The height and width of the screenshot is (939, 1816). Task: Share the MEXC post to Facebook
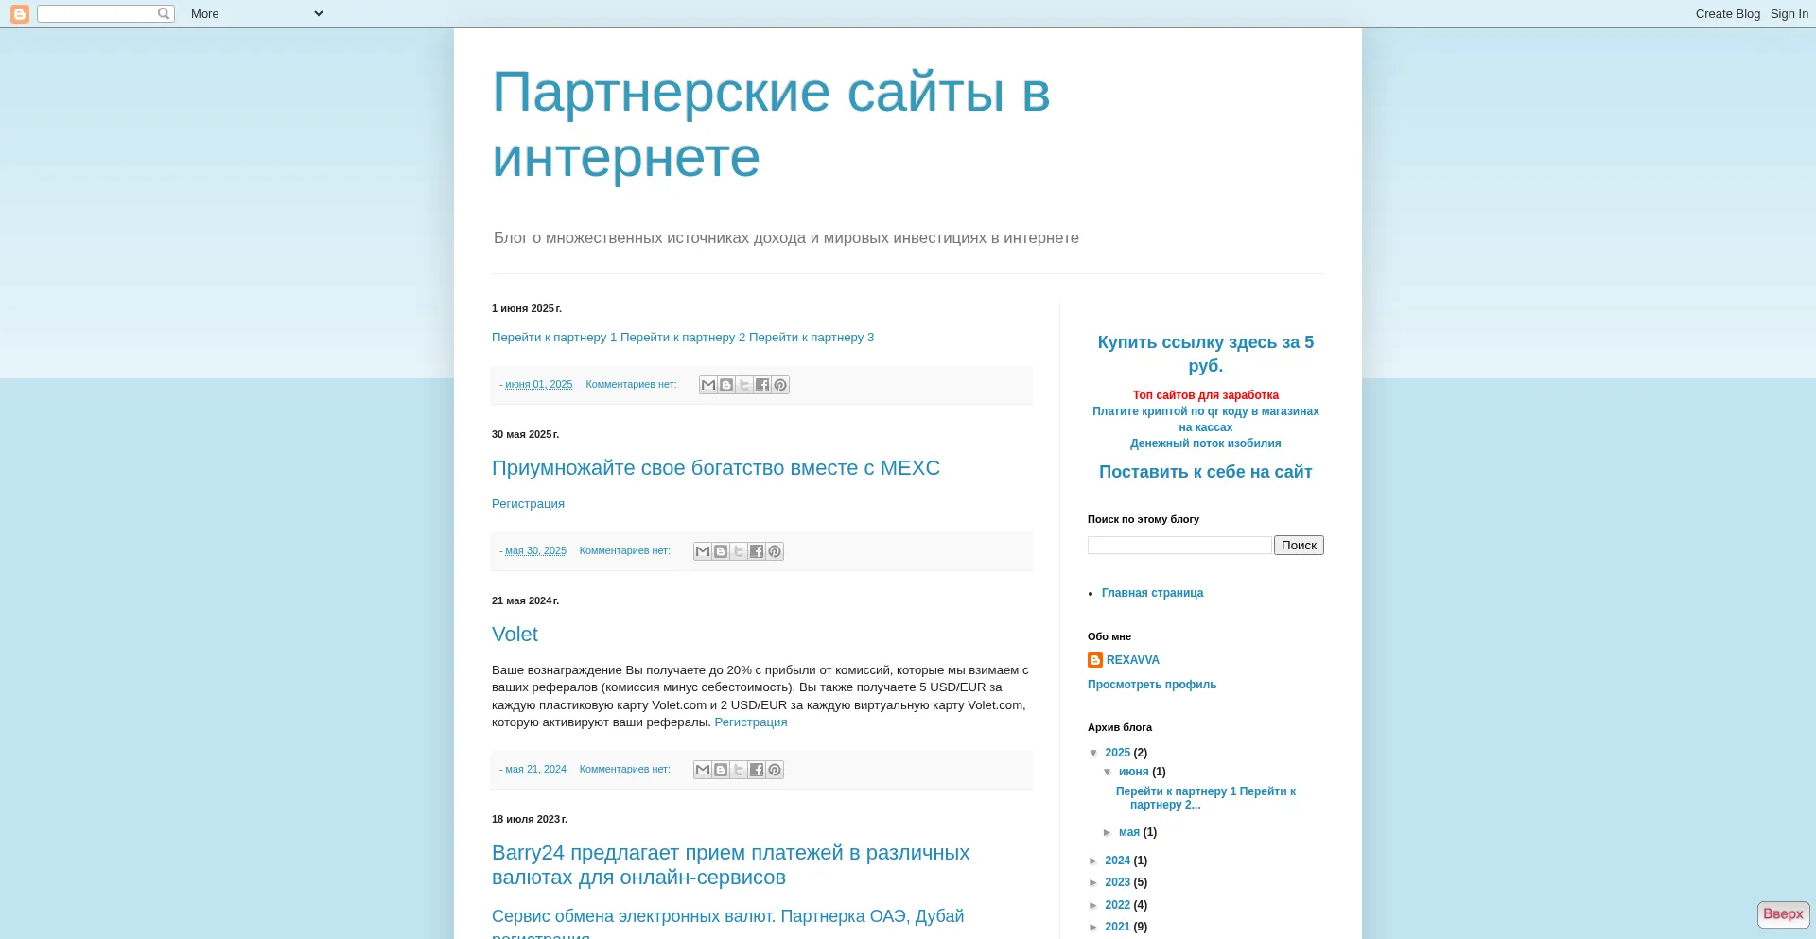[x=757, y=551]
